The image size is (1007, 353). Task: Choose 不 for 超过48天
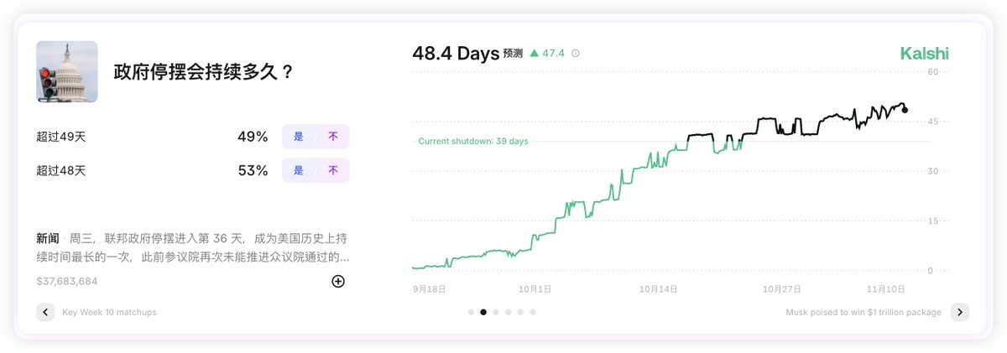[x=332, y=171]
